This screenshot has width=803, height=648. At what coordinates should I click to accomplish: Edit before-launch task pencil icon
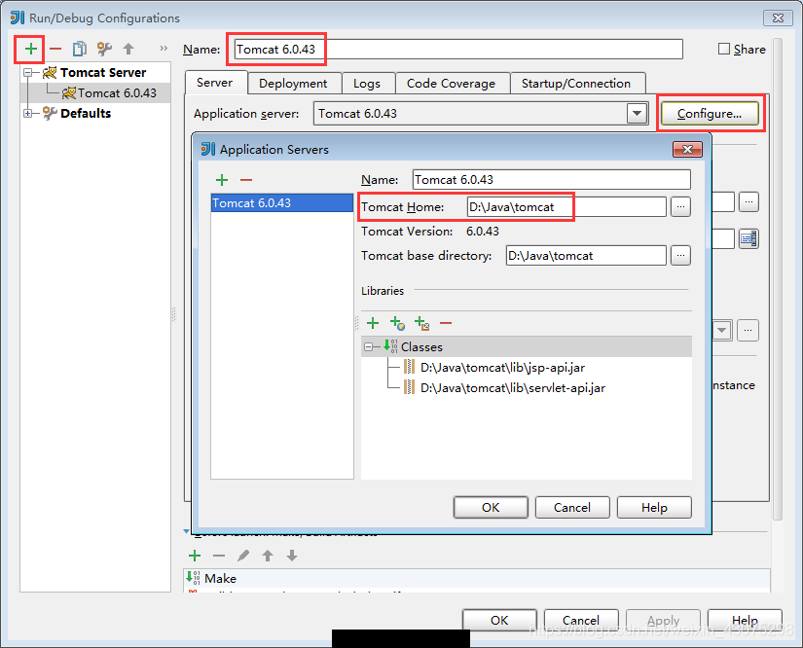[243, 556]
